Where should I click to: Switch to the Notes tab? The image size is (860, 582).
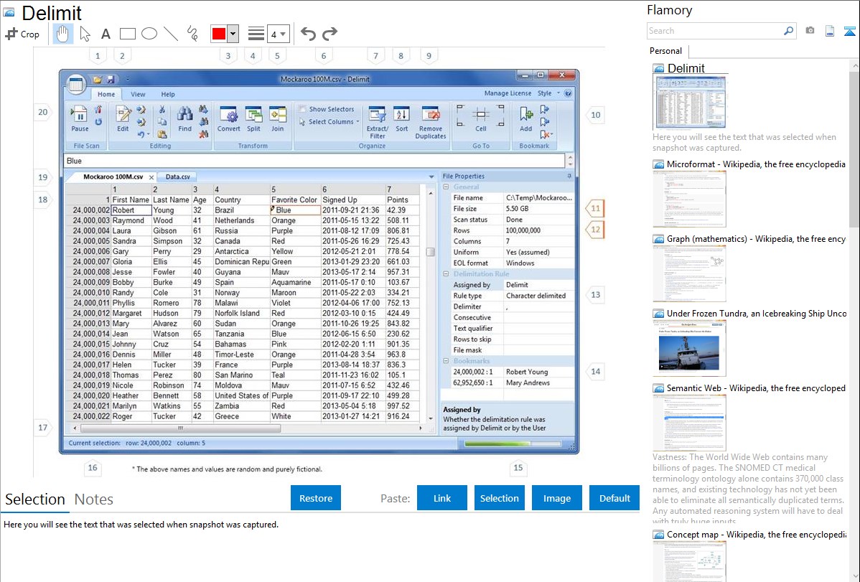[94, 499]
